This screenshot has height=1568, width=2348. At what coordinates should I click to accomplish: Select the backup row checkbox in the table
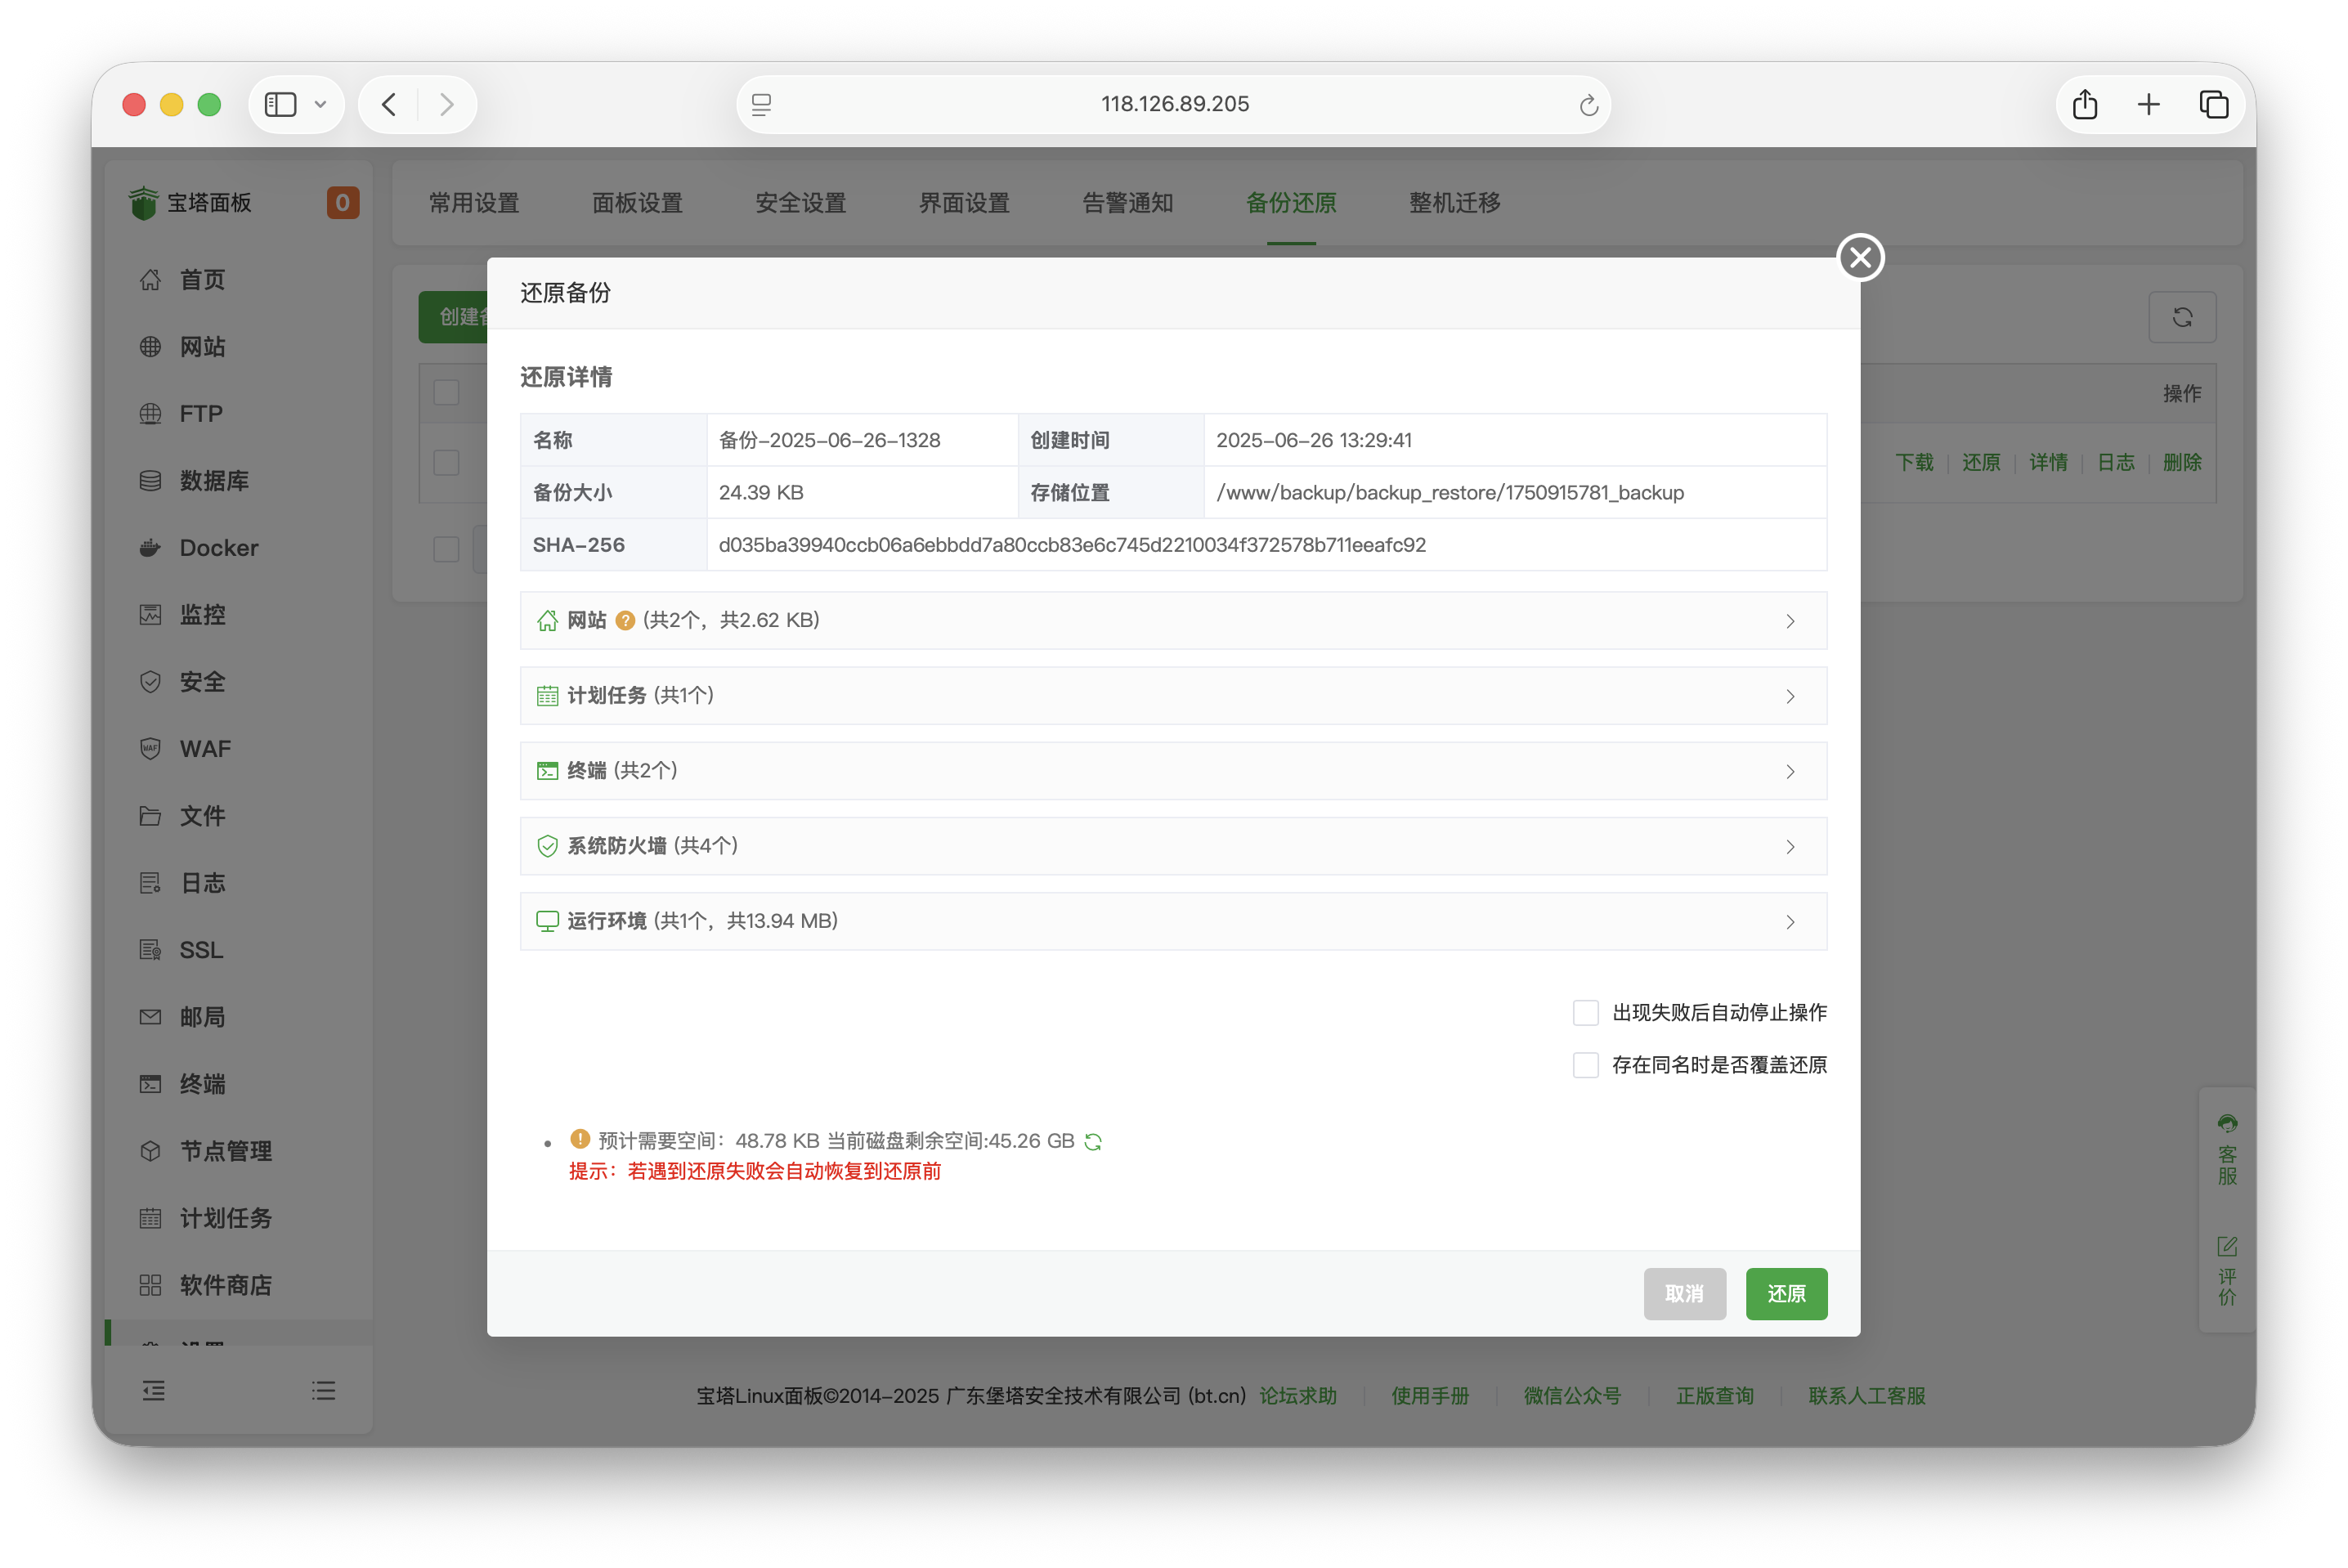[446, 462]
